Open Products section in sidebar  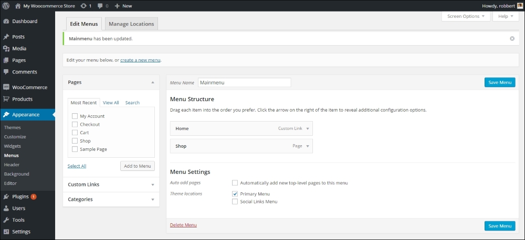23,99
